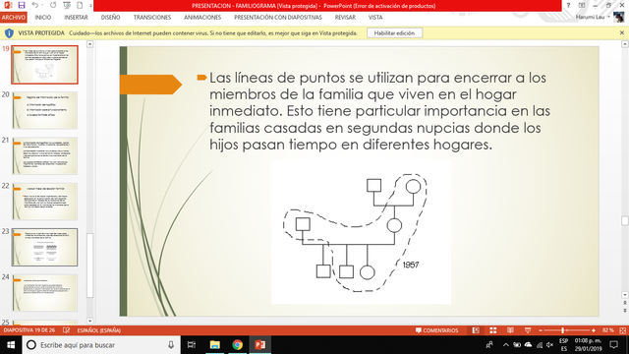The width and height of the screenshot is (629, 354).
Task: Start Slide Show view icon
Action: (528, 330)
